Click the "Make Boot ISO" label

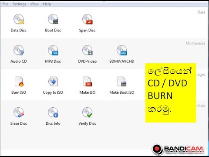point(122,92)
